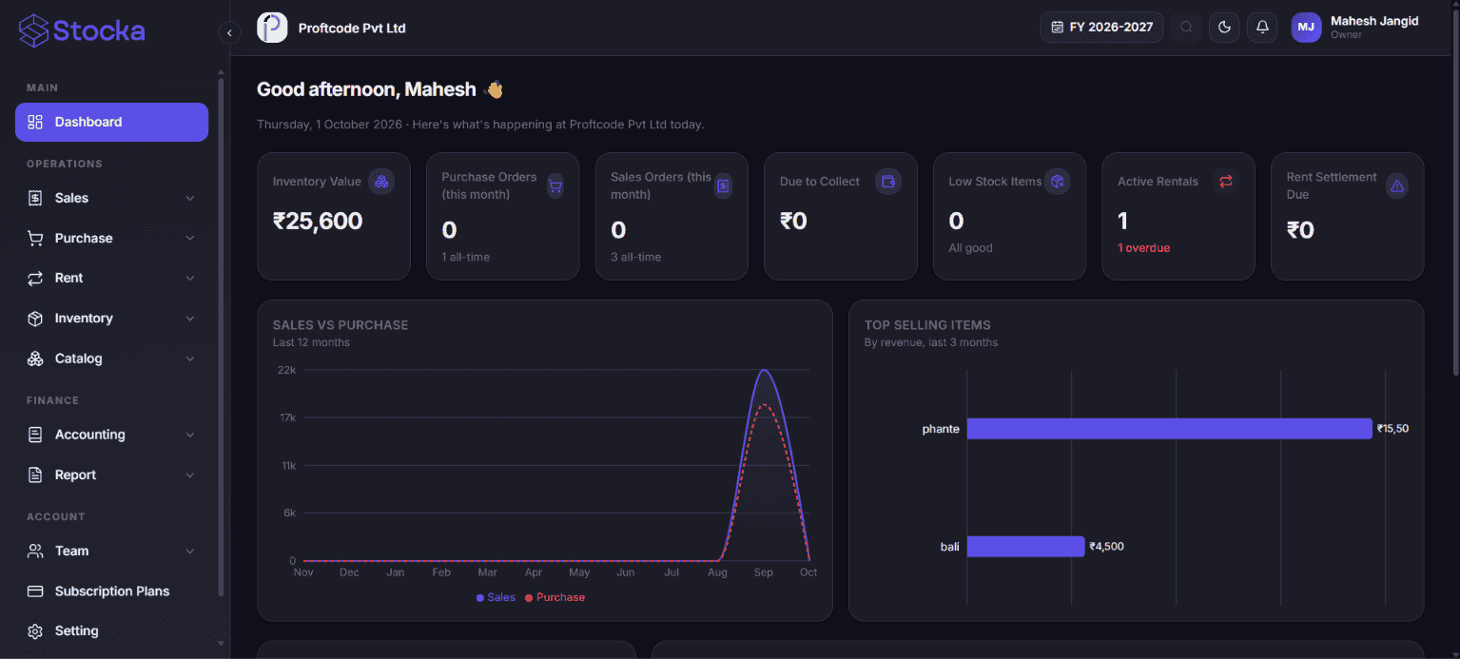
Task: Click the Inventory box sidebar icon
Action: click(35, 319)
